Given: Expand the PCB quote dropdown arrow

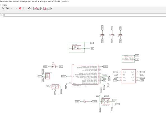Looking at the screenshot, I should 52,8.
